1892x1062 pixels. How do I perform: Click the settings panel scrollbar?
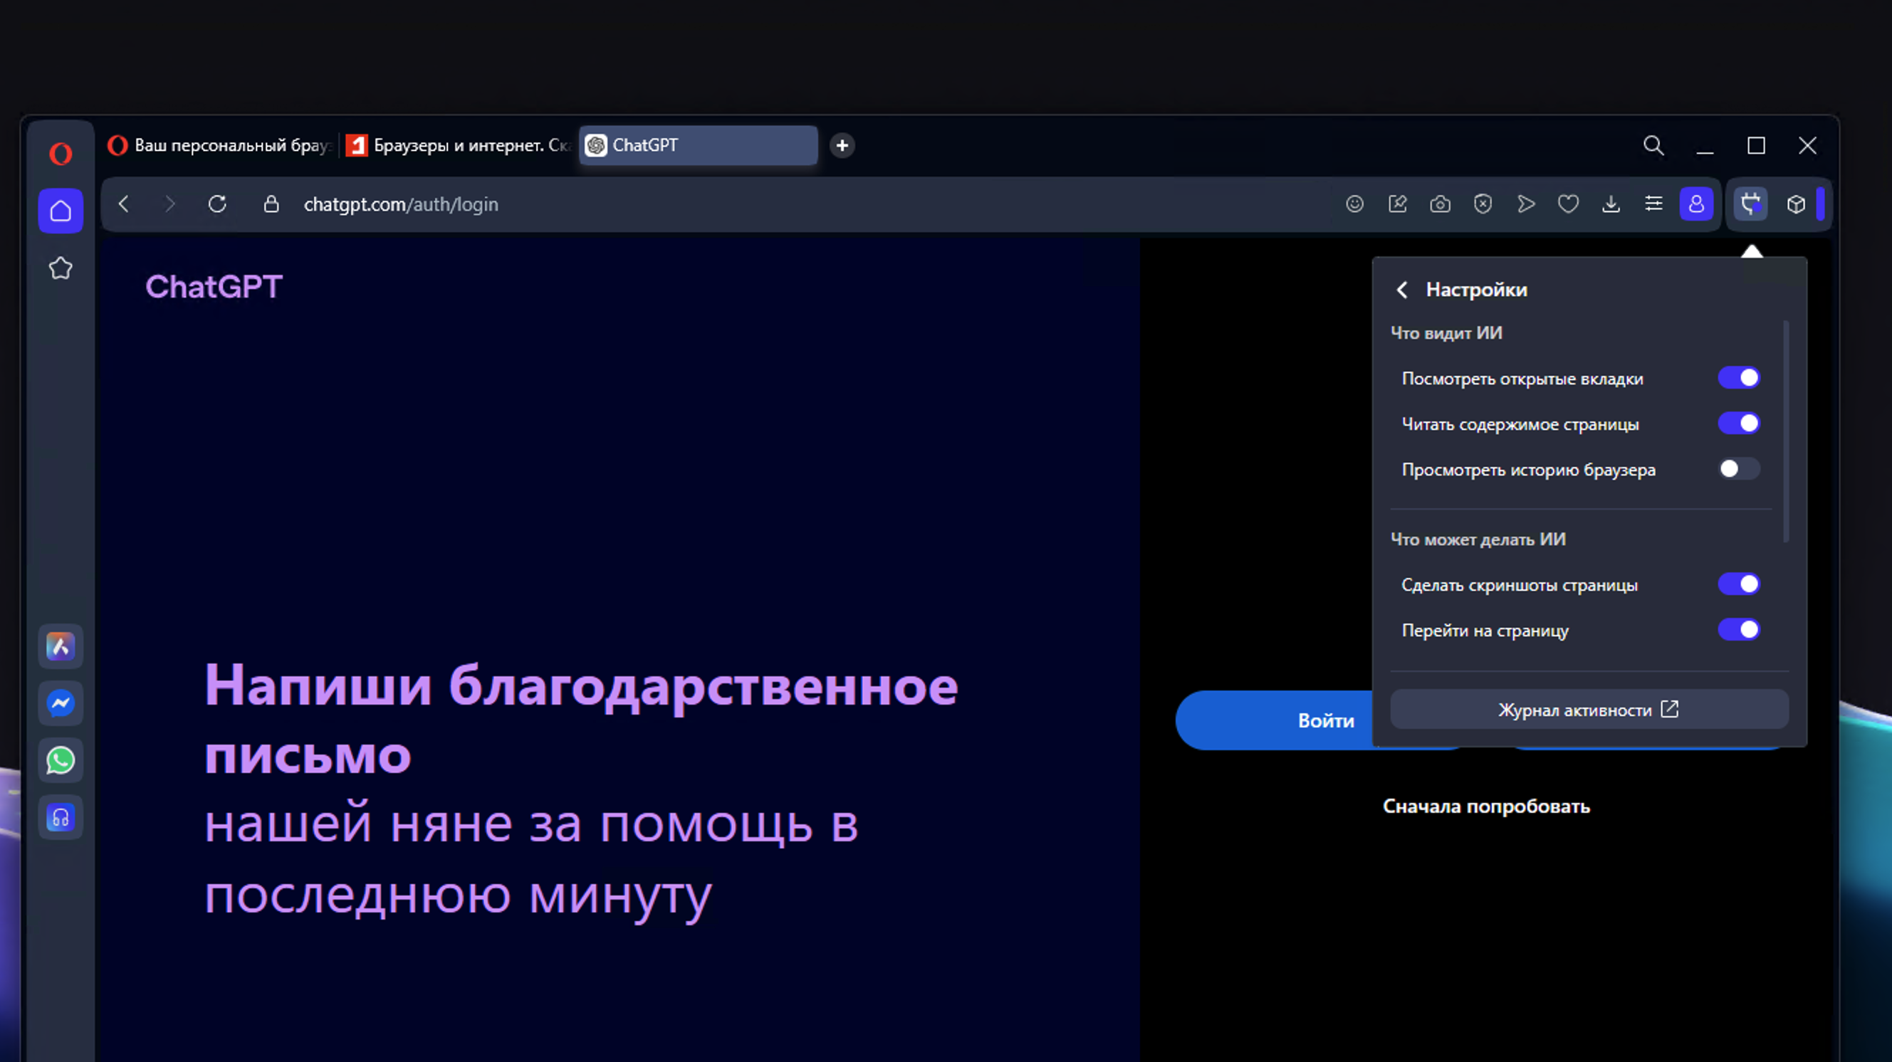click(x=1785, y=433)
